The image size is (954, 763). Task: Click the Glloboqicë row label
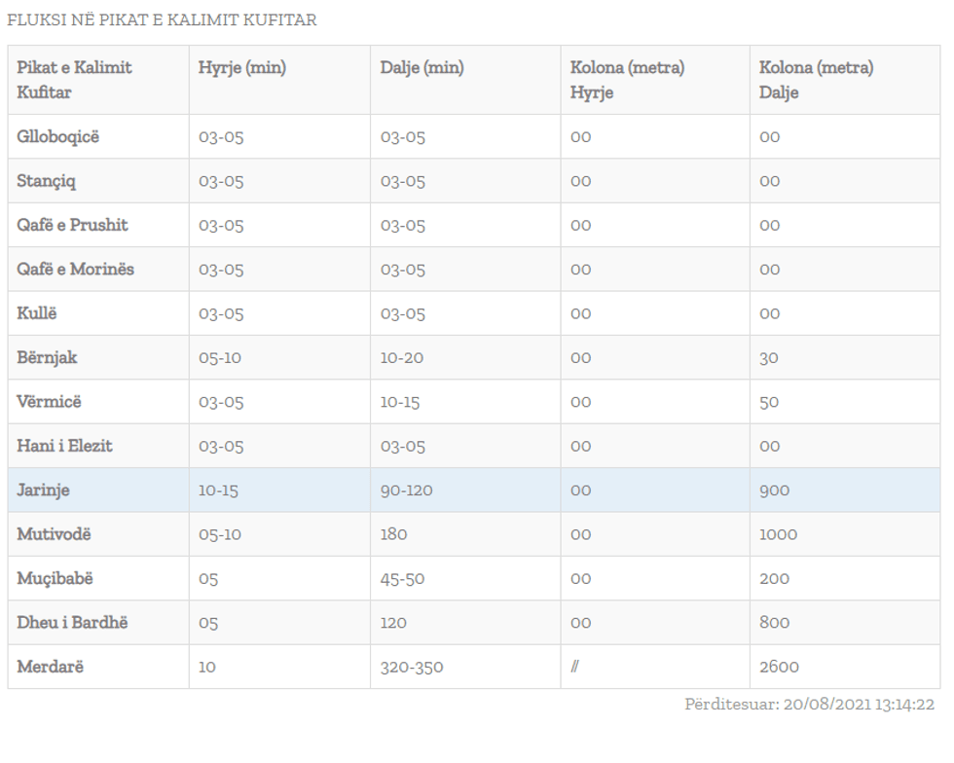(58, 137)
